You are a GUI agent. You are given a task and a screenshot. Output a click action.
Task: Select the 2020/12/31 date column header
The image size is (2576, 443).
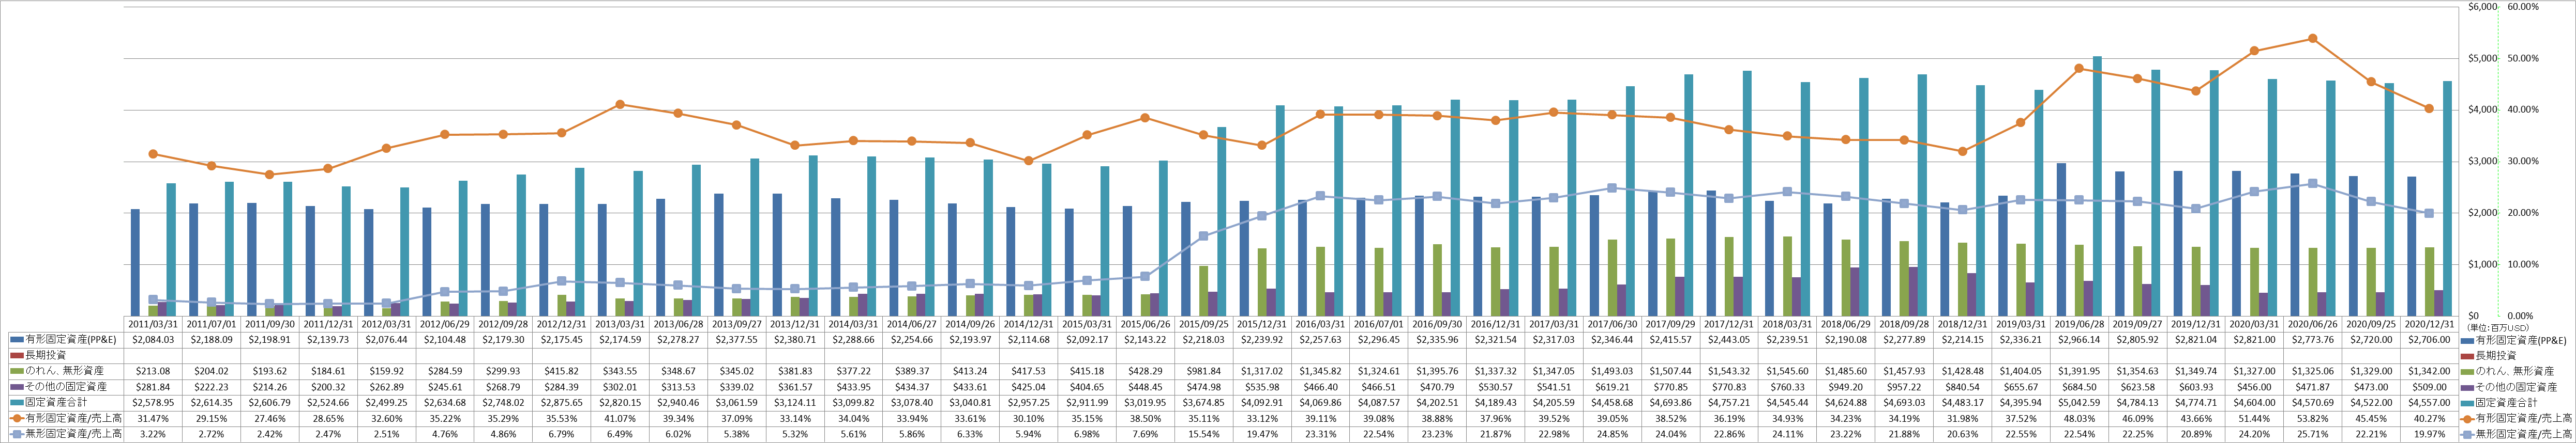[2429, 323]
